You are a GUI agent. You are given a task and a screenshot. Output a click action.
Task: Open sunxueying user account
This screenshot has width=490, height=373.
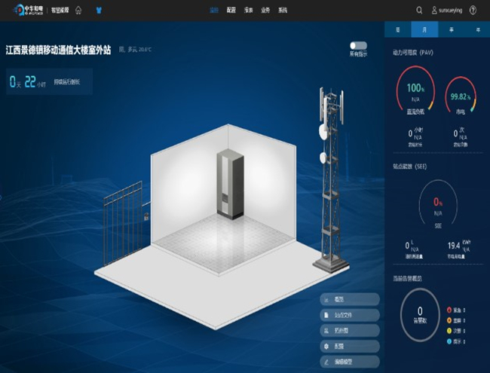[x=447, y=11]
